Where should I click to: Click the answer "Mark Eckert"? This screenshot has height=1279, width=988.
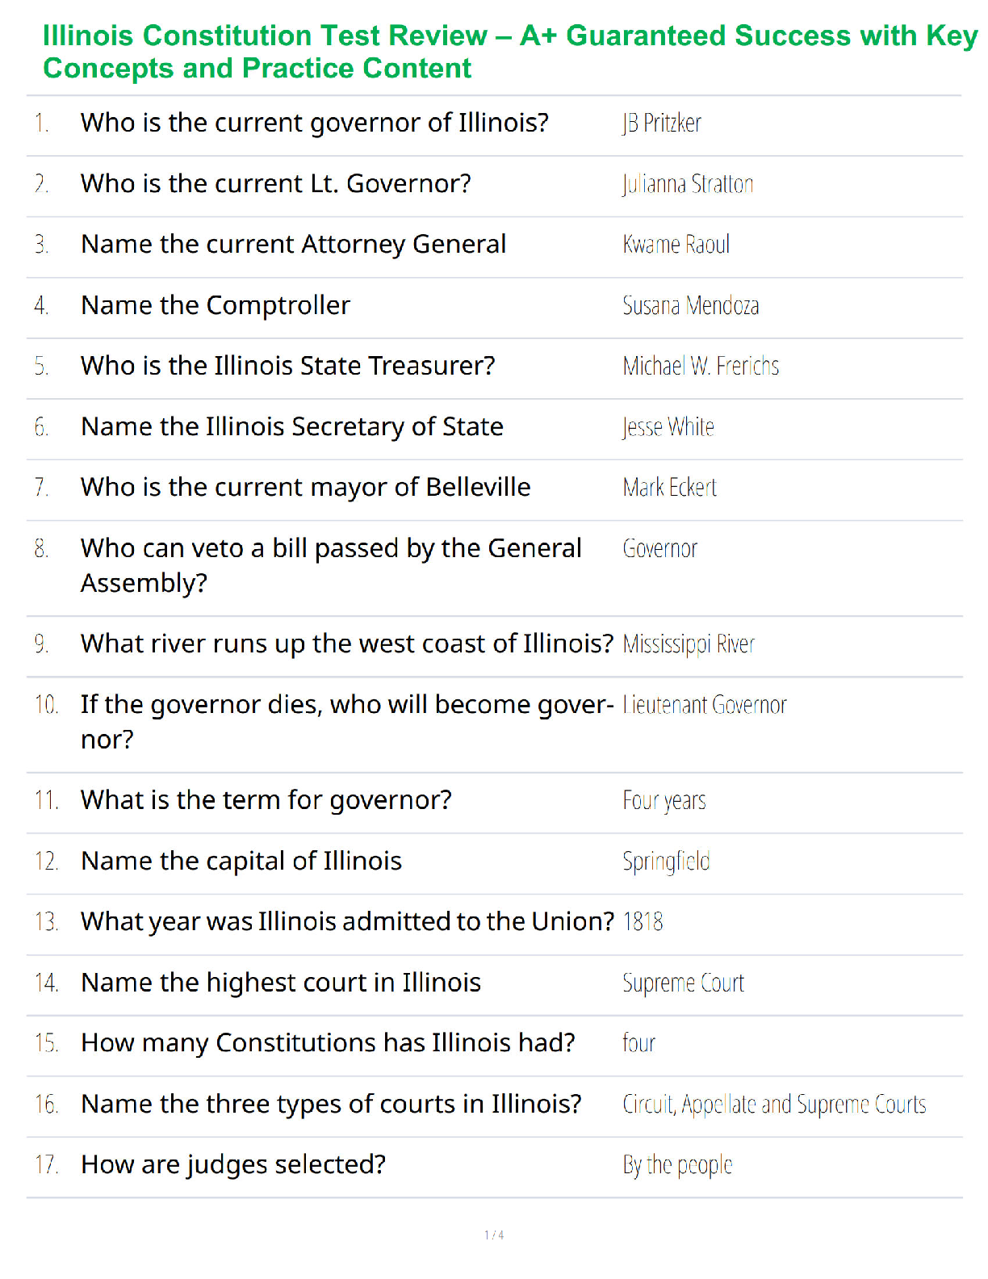670,488
